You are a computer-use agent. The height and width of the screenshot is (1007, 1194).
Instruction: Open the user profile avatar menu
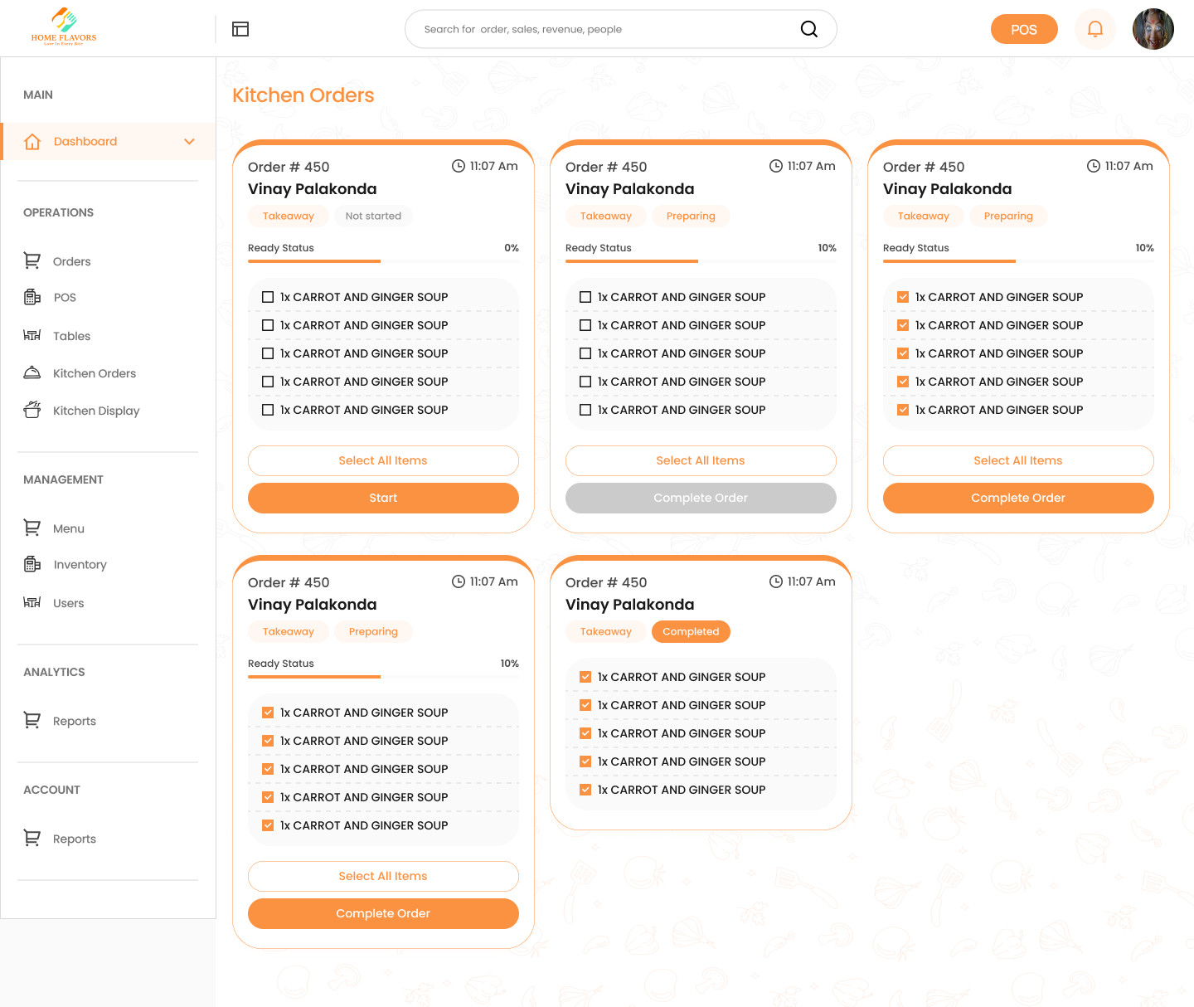click(1153, 29)
